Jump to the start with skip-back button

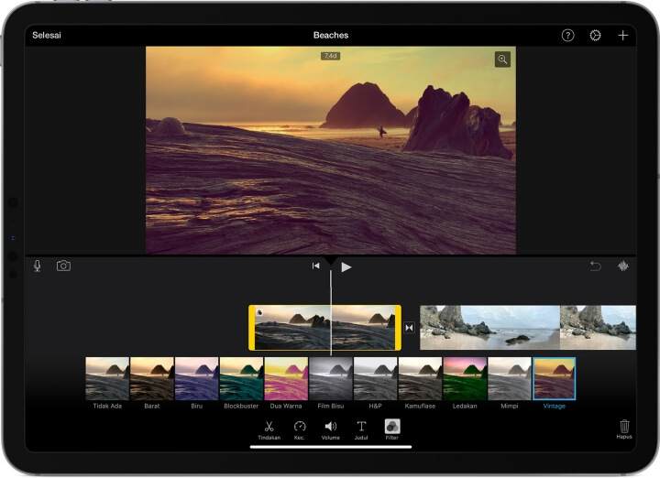[315, 266]
